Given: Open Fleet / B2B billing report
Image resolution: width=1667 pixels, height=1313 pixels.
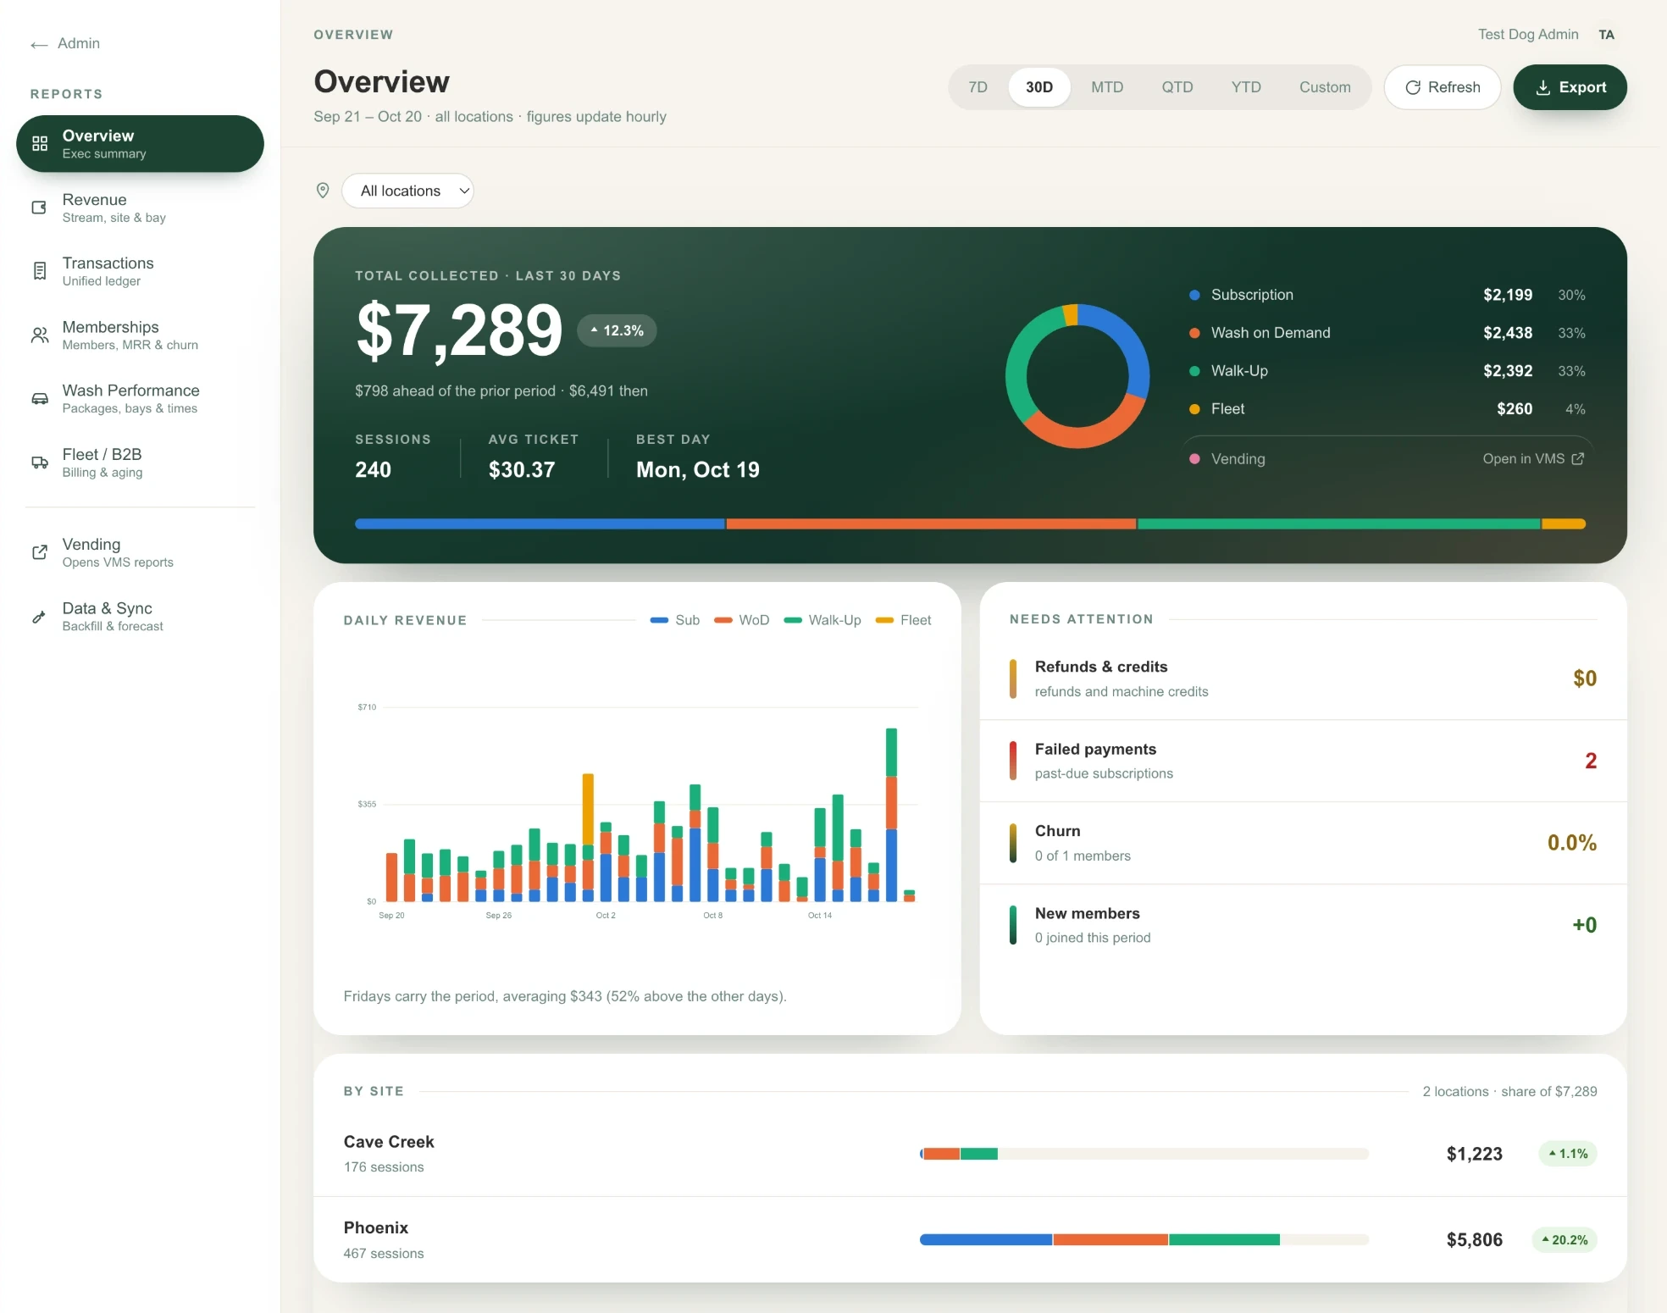Looking at the screenshot, I should pyautogui.click(x=140, y=463).
